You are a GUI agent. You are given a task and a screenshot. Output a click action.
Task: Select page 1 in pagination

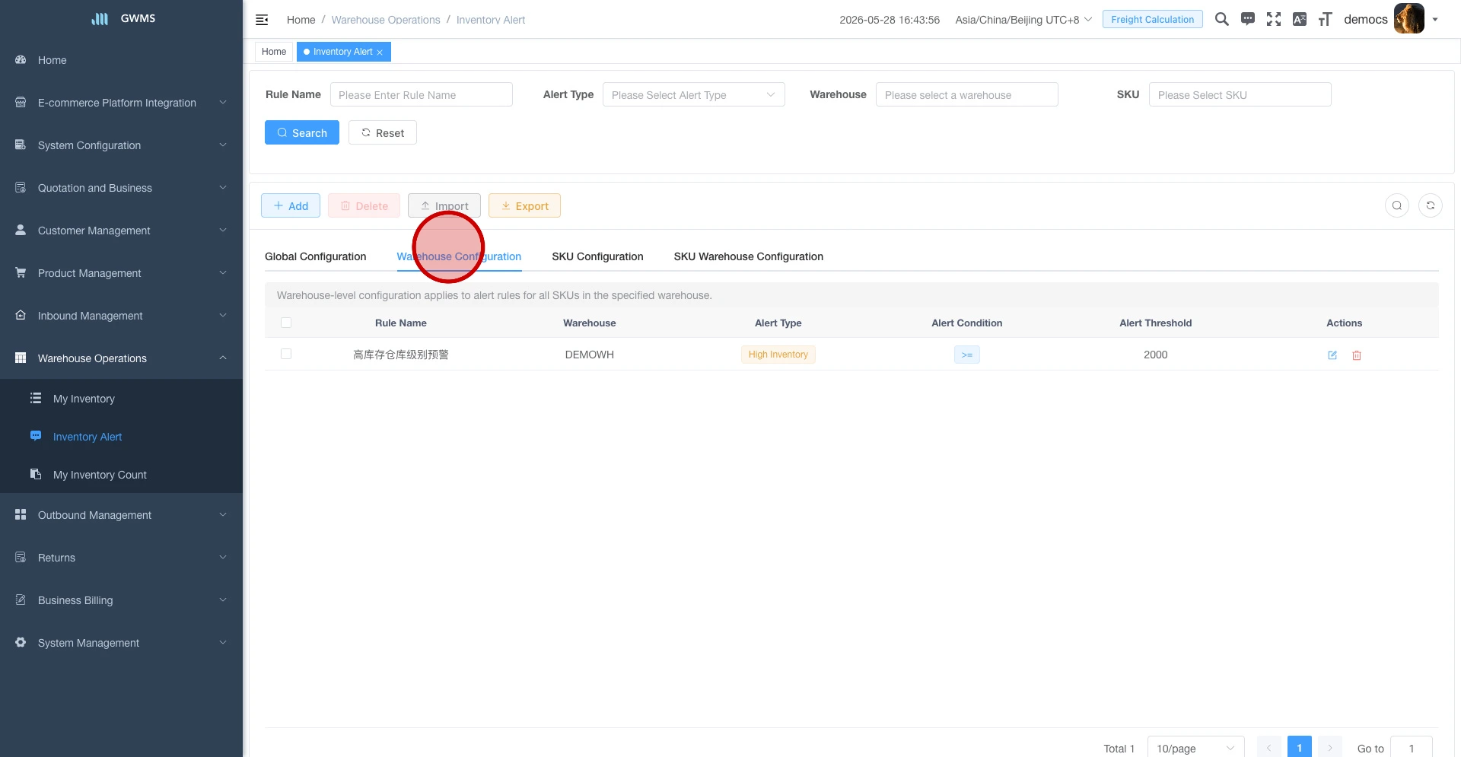(1300, 748)
